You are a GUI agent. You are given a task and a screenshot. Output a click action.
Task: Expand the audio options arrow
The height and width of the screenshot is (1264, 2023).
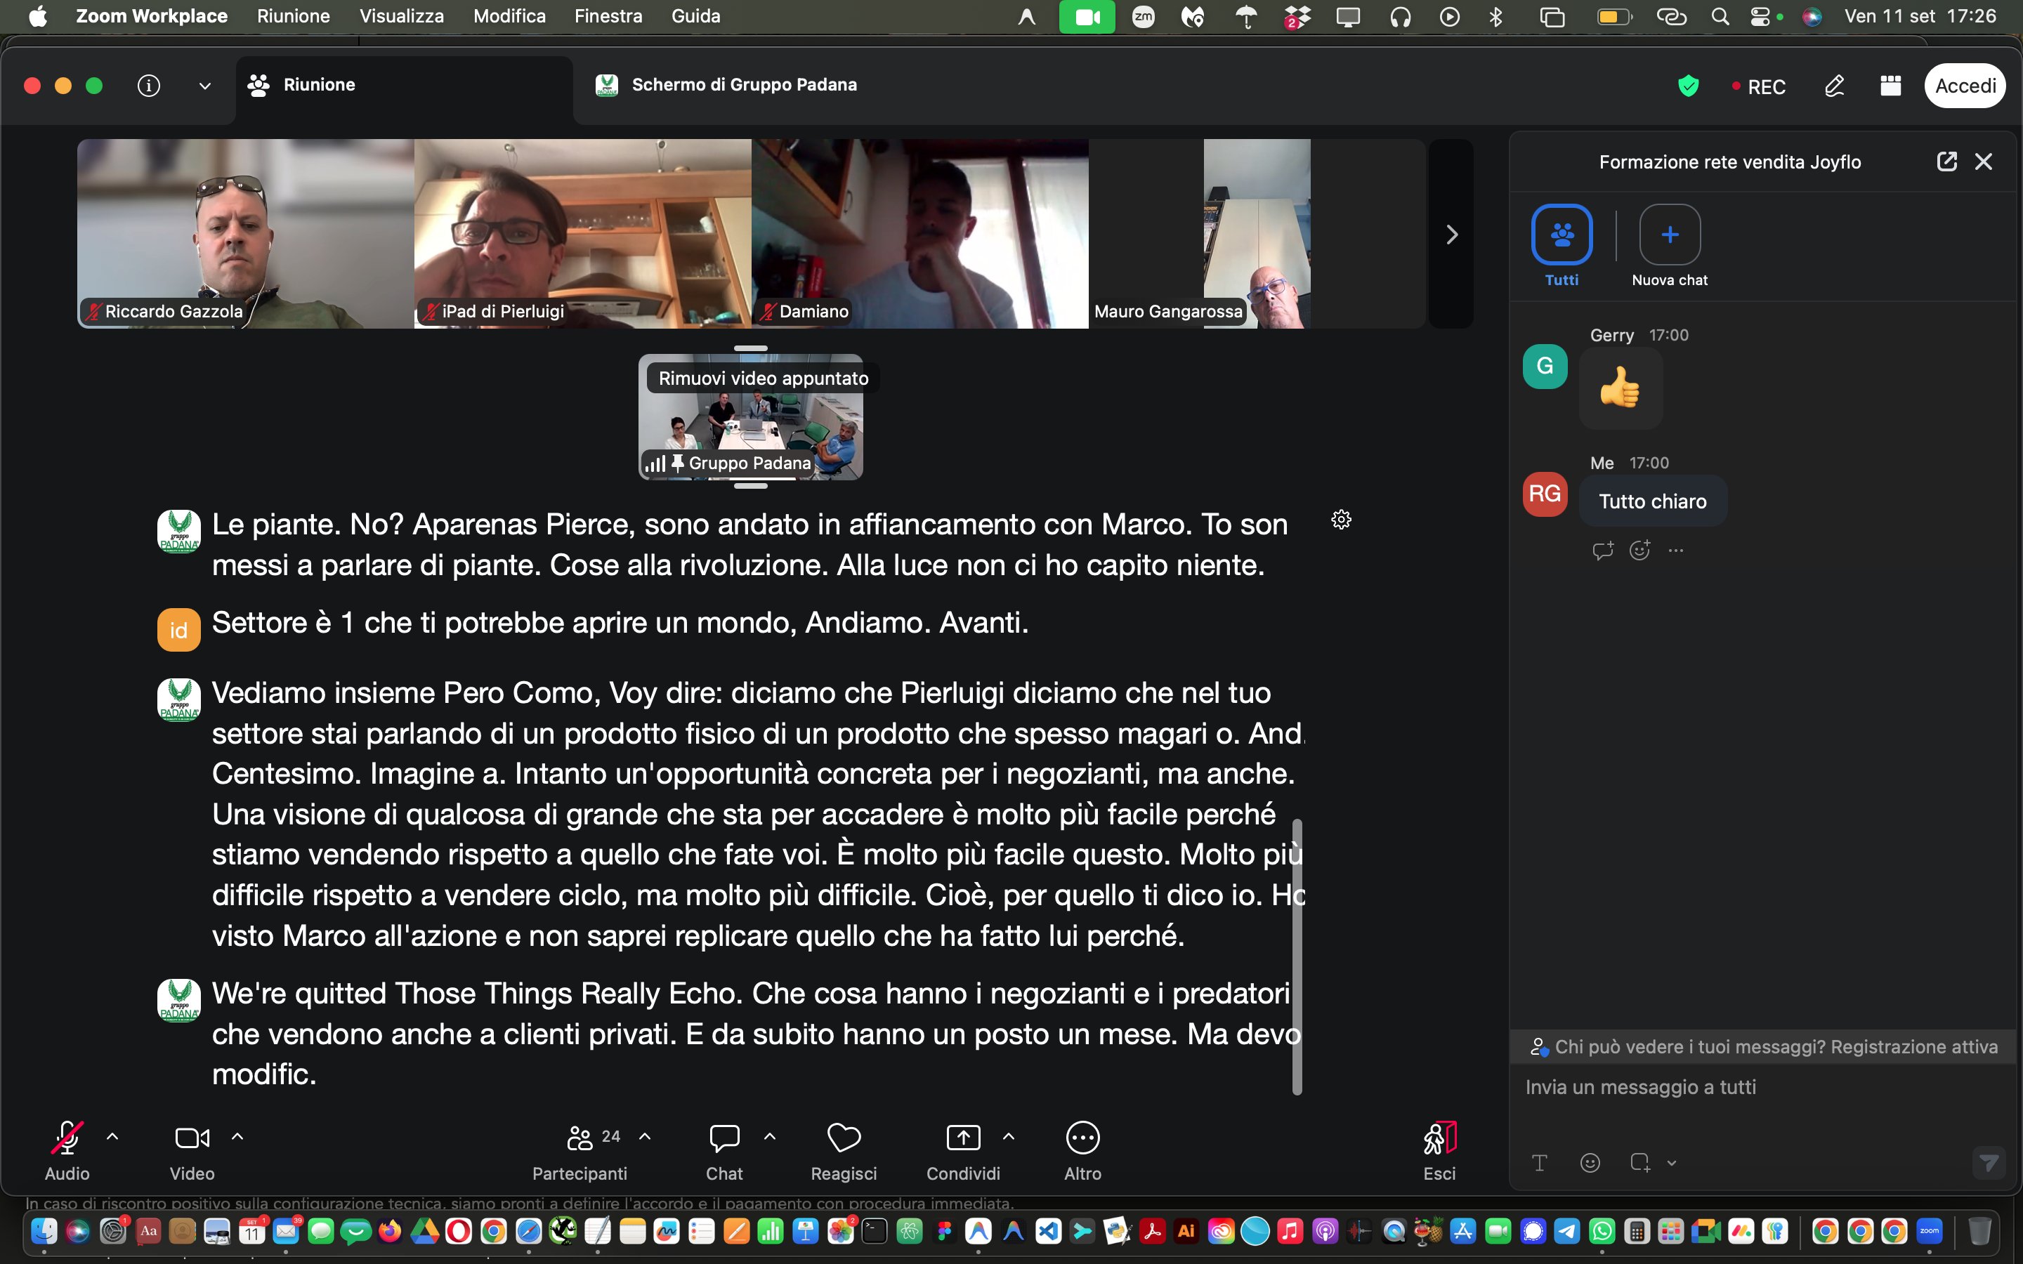coord(113,1136)
